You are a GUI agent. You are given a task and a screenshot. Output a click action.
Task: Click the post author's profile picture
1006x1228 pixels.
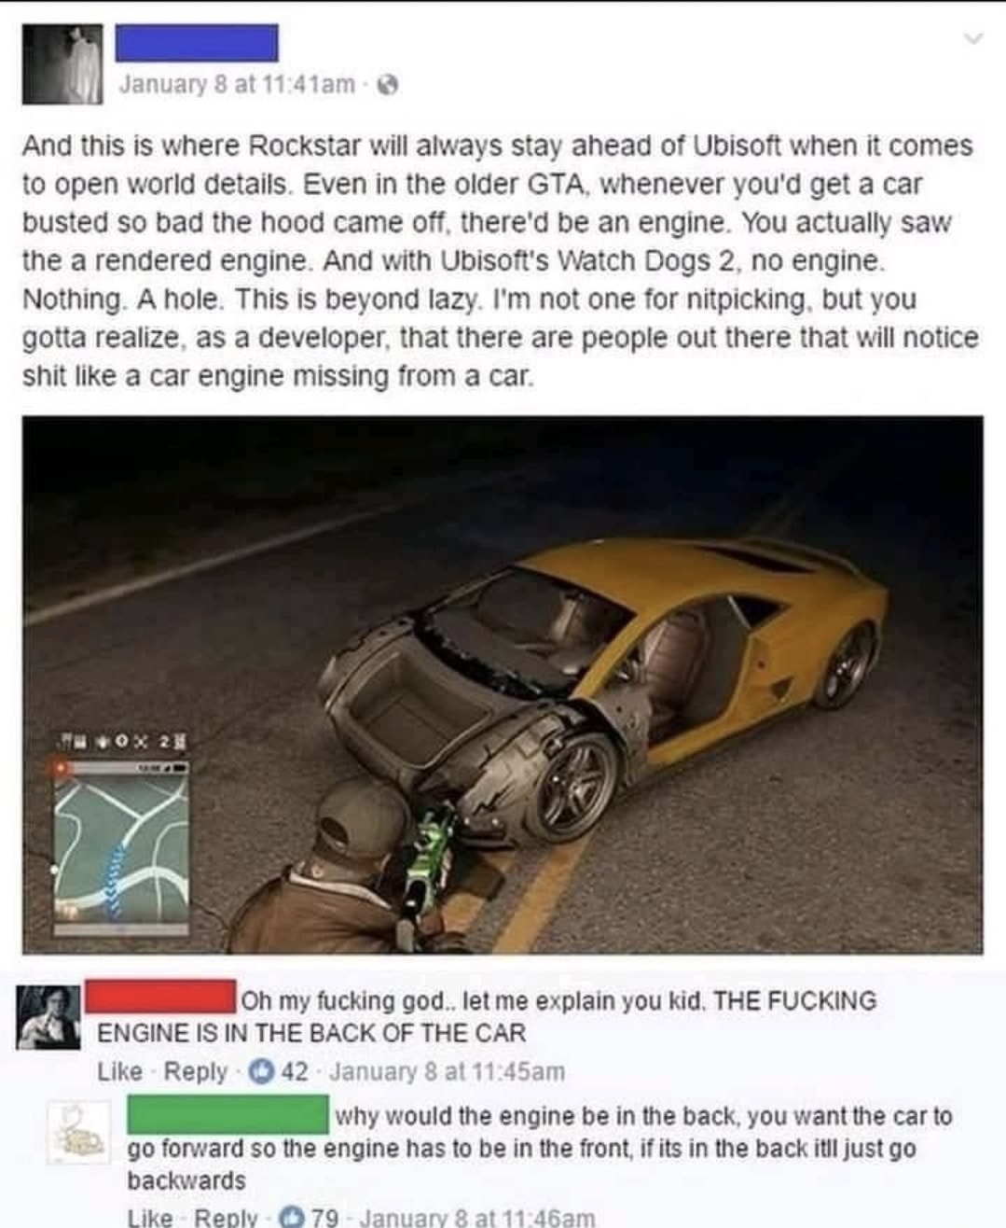click(62, 63)
